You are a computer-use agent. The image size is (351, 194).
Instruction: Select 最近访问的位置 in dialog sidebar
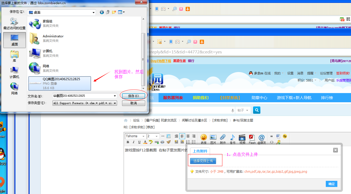pos(14,24)
